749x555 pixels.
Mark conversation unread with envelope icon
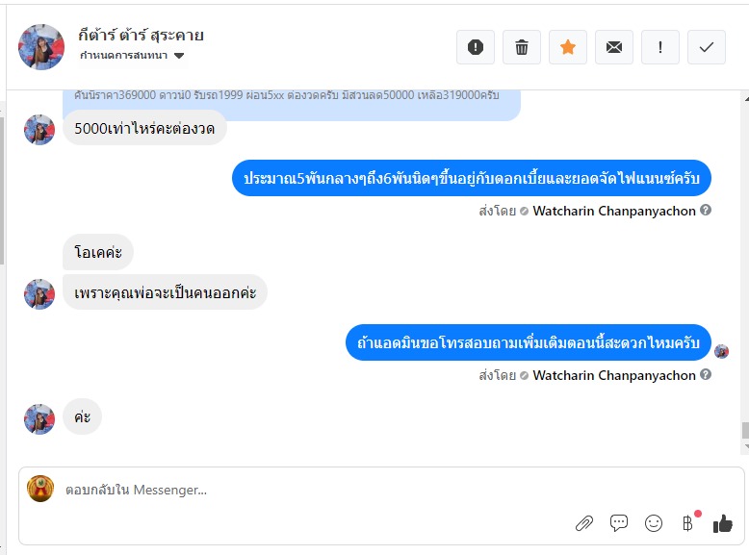pyautogui.click(x=614, y=47)
